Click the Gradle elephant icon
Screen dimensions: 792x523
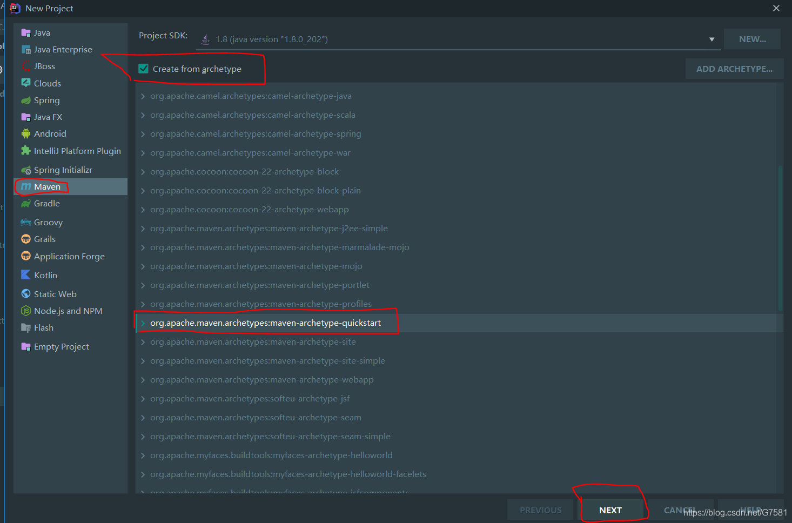tap(25, 204)
